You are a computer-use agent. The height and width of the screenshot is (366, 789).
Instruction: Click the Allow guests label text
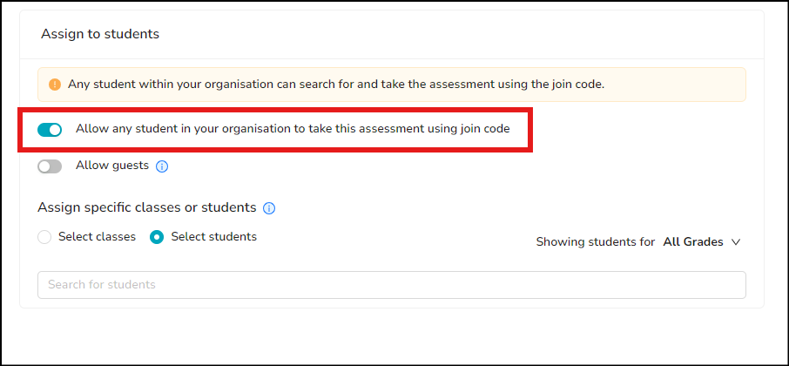tap(112, 165)
